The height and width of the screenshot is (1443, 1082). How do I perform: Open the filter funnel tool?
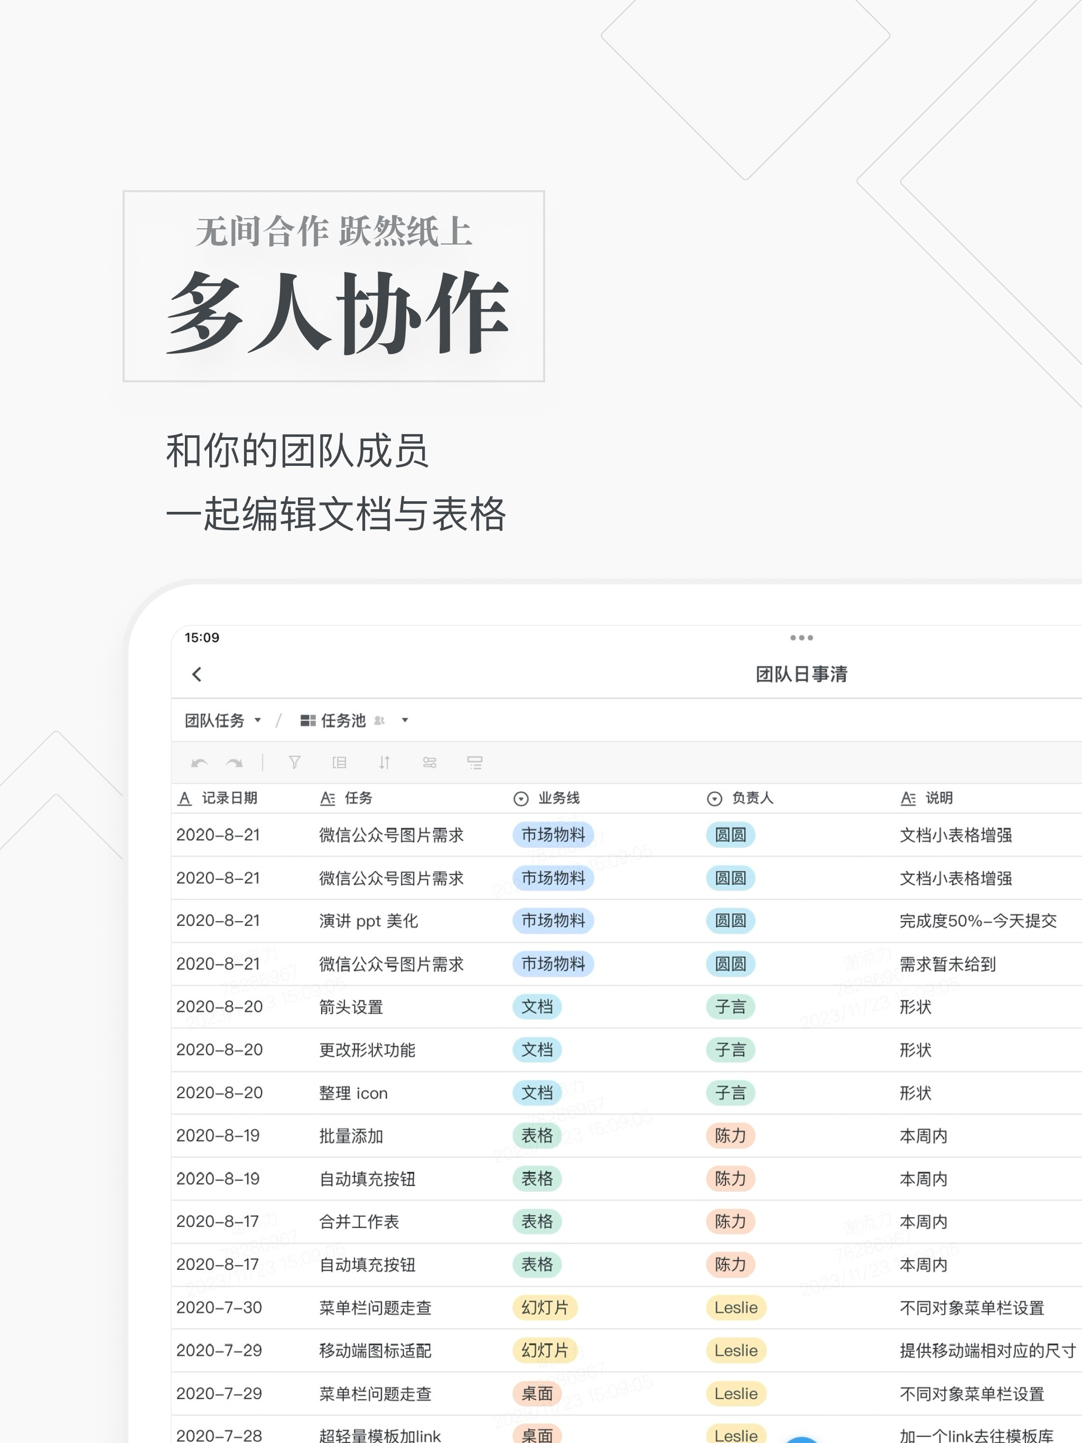[294, 763]
